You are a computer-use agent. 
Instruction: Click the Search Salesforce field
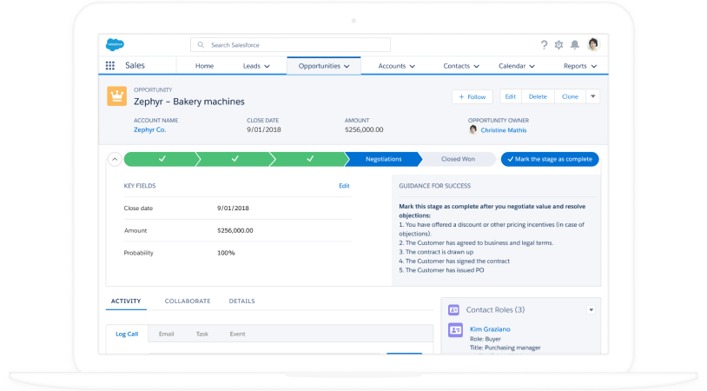[290, 45]
